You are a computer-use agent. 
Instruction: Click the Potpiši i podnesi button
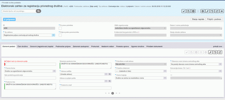(214, 19)
